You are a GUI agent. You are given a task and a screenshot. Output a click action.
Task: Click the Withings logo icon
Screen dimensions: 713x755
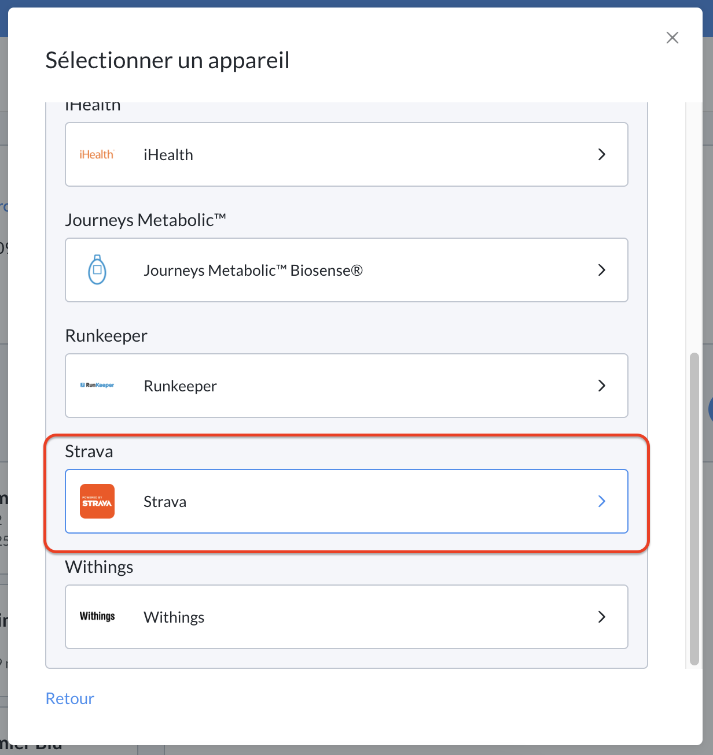97,616
